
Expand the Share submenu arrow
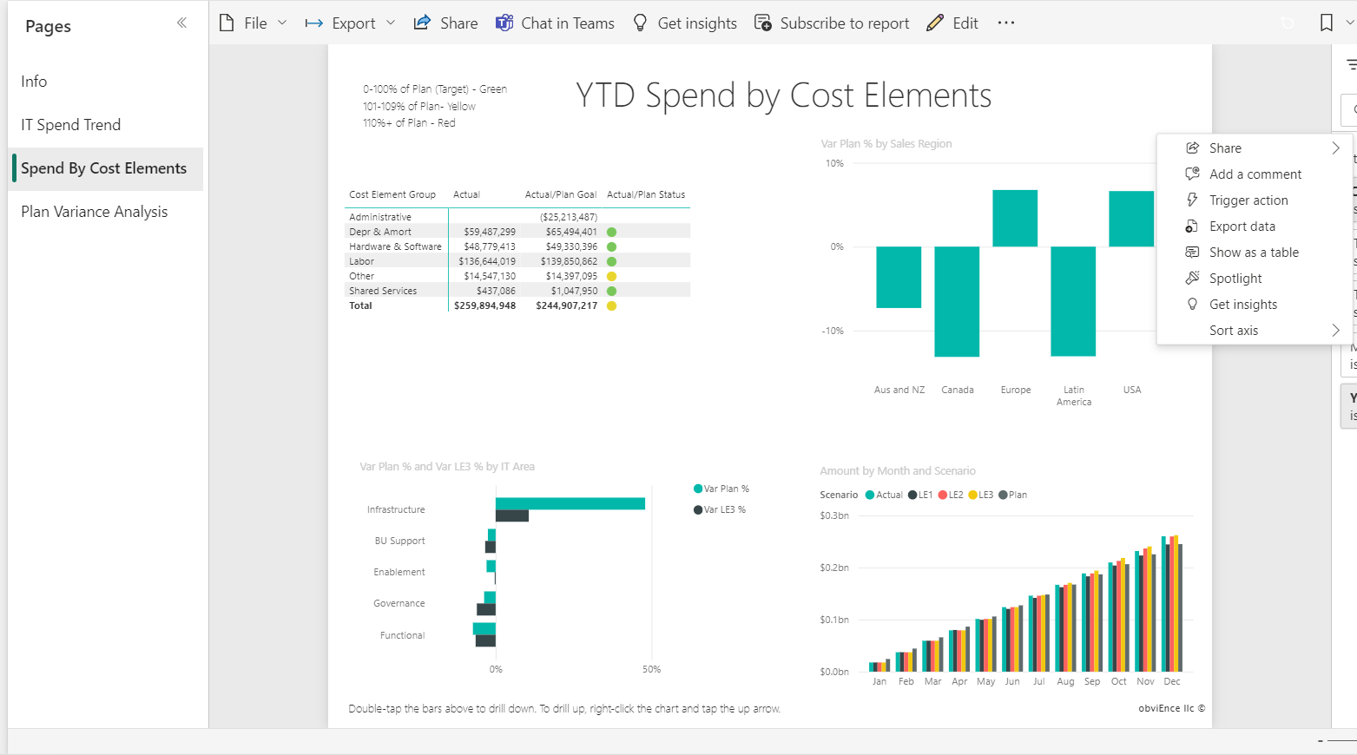coord(1336,148)
